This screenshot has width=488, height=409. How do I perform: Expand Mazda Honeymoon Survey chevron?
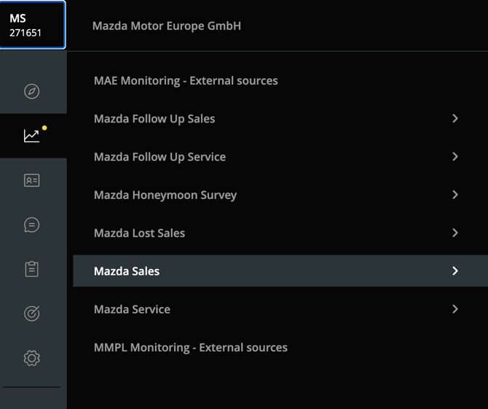click(x=455, y=195)
